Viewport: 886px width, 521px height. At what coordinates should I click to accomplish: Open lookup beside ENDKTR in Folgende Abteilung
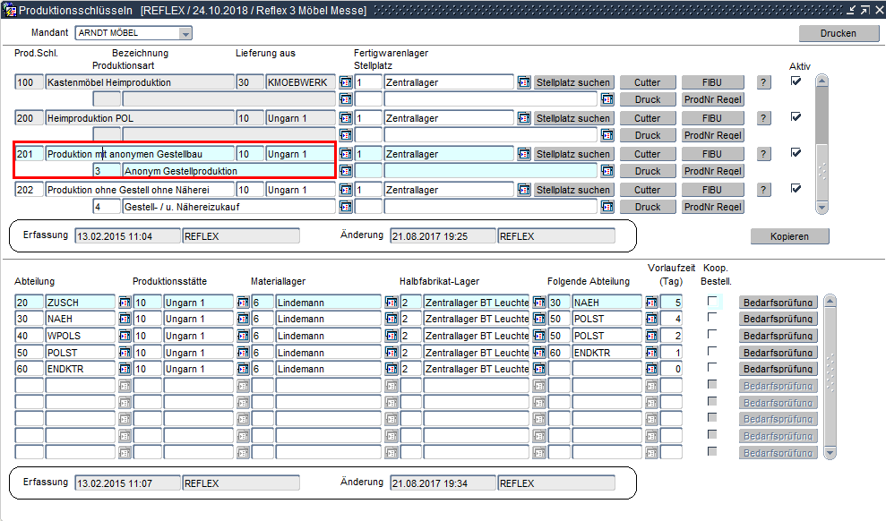tap(651, 352)
